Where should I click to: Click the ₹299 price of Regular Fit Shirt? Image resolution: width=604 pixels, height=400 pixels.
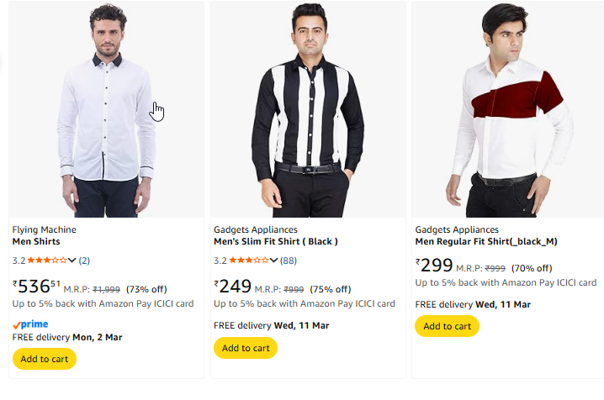click(434, 266)
